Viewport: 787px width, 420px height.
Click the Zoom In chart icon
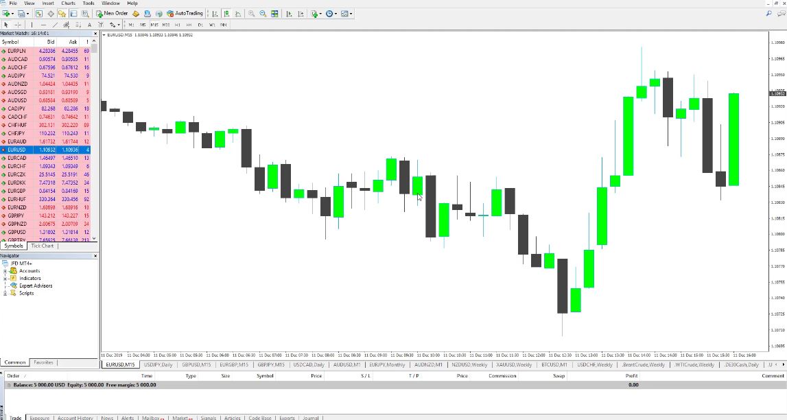(251, 13)
